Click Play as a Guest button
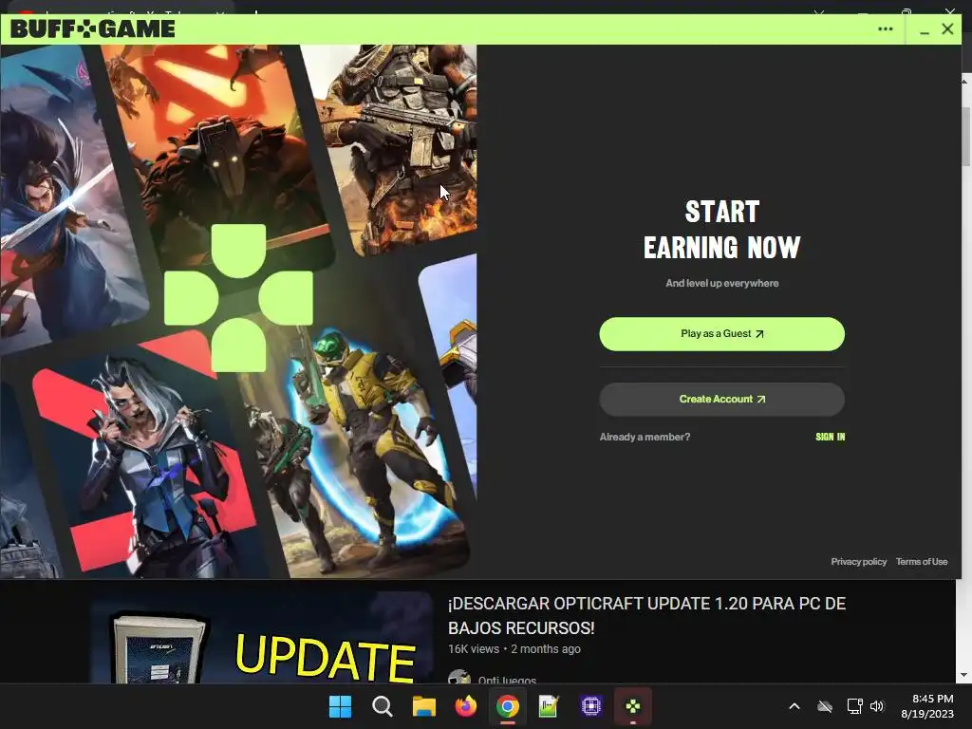 [721, 334]
